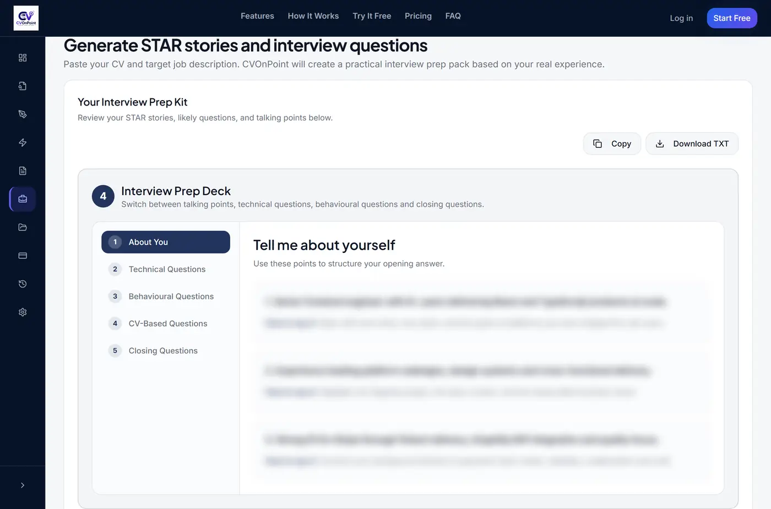The height and width of the screenshot is (509, 771).
Task: Open the text document icon in sidebar
Action: click(23, 171)
